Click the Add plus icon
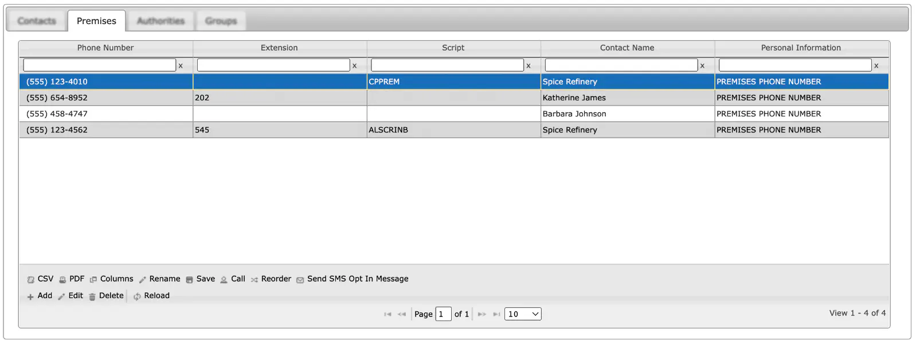 [30, 296]
